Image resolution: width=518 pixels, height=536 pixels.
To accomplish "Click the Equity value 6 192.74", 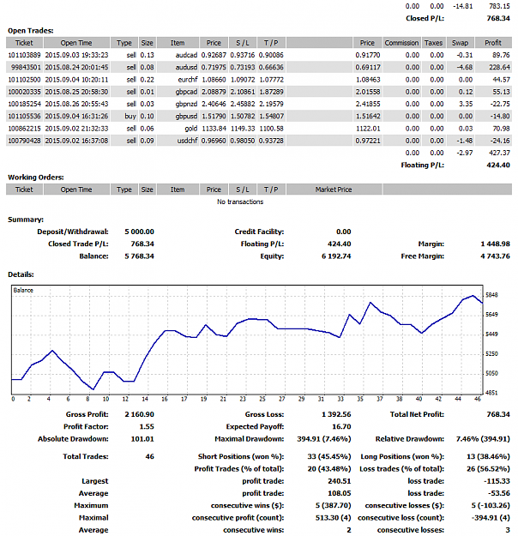I will 336,256.
